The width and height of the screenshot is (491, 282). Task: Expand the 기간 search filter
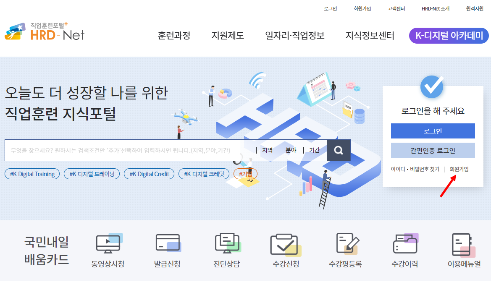[x=315, y=150]
